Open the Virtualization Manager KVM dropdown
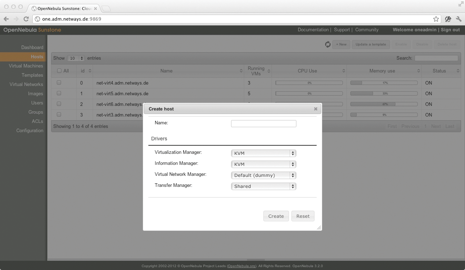This screenshot has width=465, height=270. coord(263,153)
